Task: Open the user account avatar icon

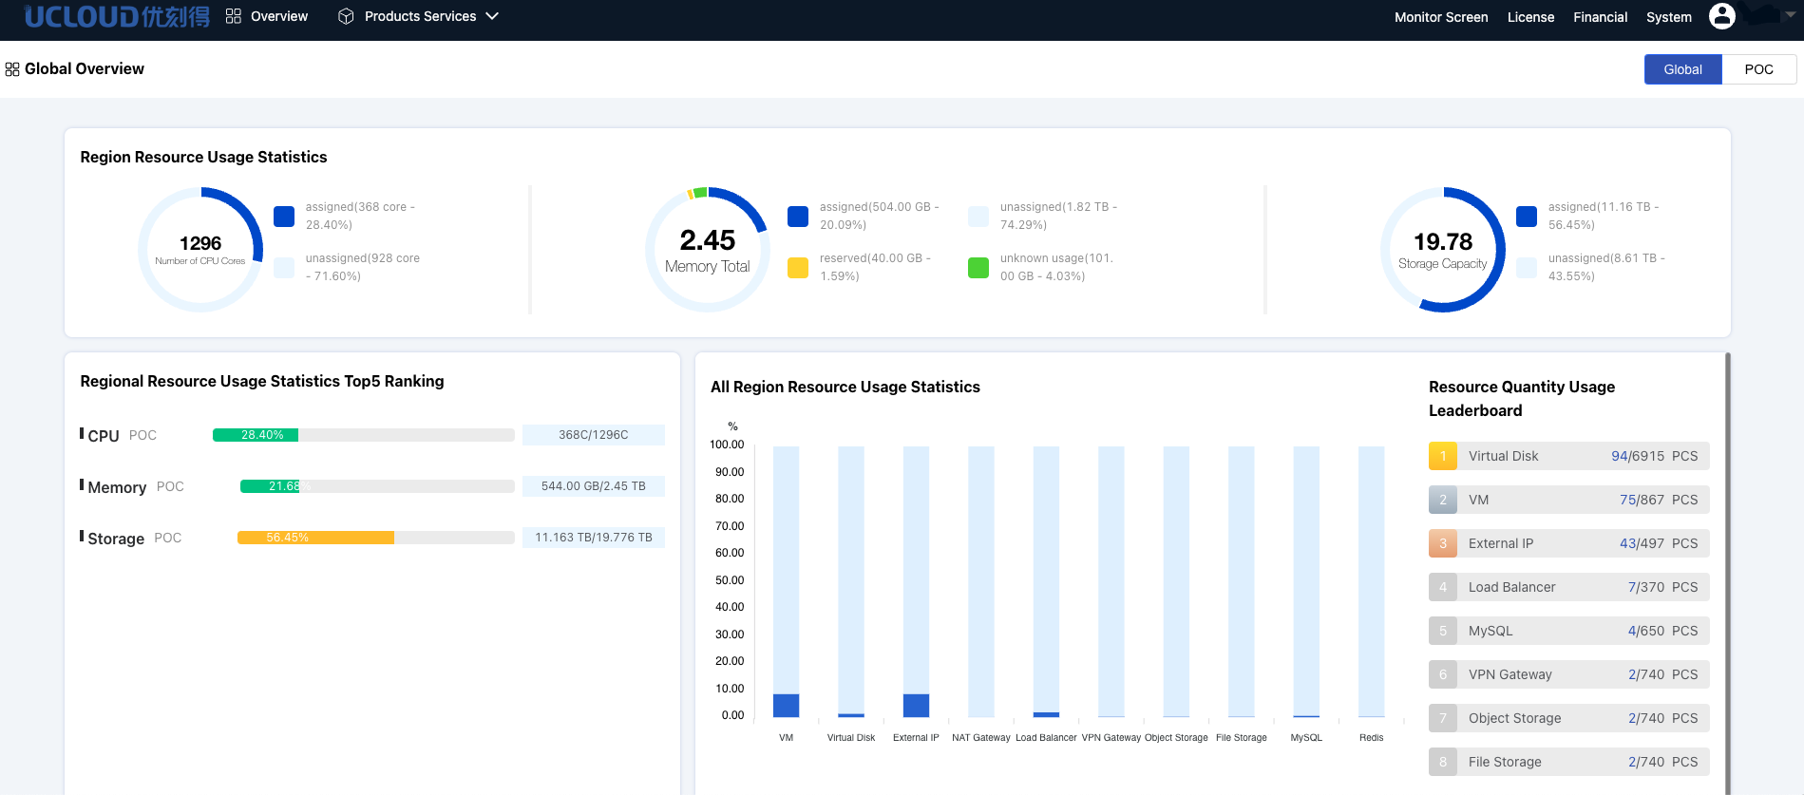Action: 1722,16
